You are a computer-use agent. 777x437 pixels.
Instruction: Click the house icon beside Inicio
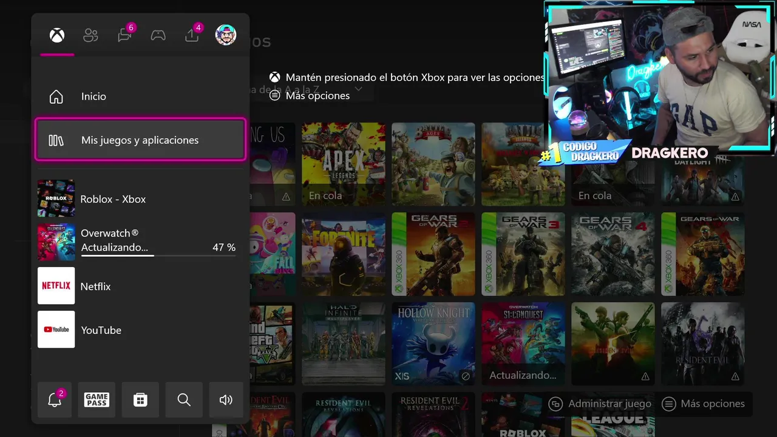pos(56,97)
